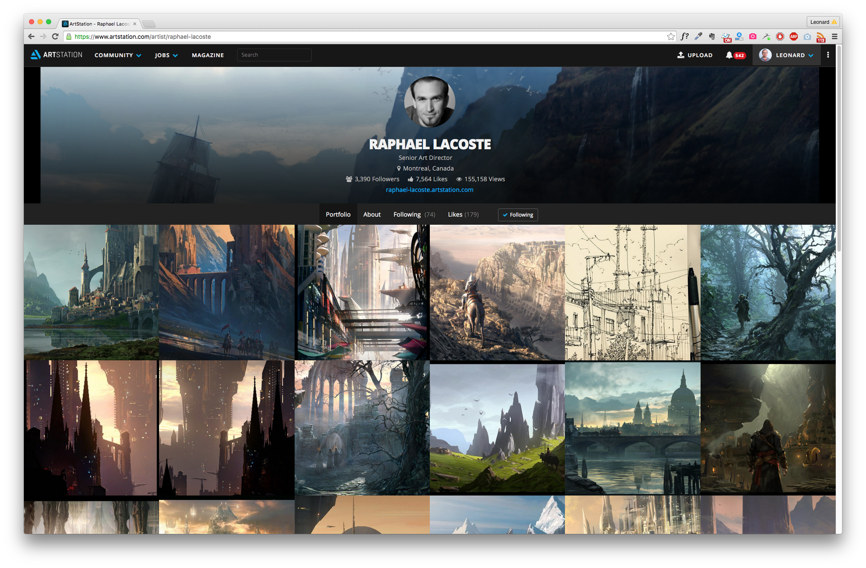Click the page's vertical scrollbar handle
The height and width of the screenshot is (568, 866).
point(839,149)
